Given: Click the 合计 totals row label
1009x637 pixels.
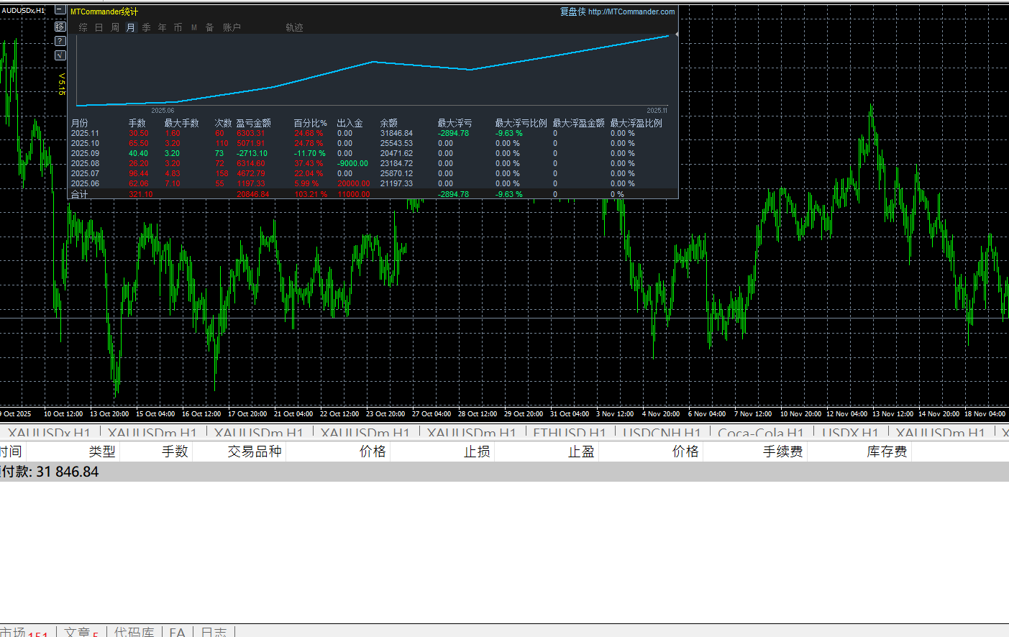Looking at the screenshot, I should (79, 194).
